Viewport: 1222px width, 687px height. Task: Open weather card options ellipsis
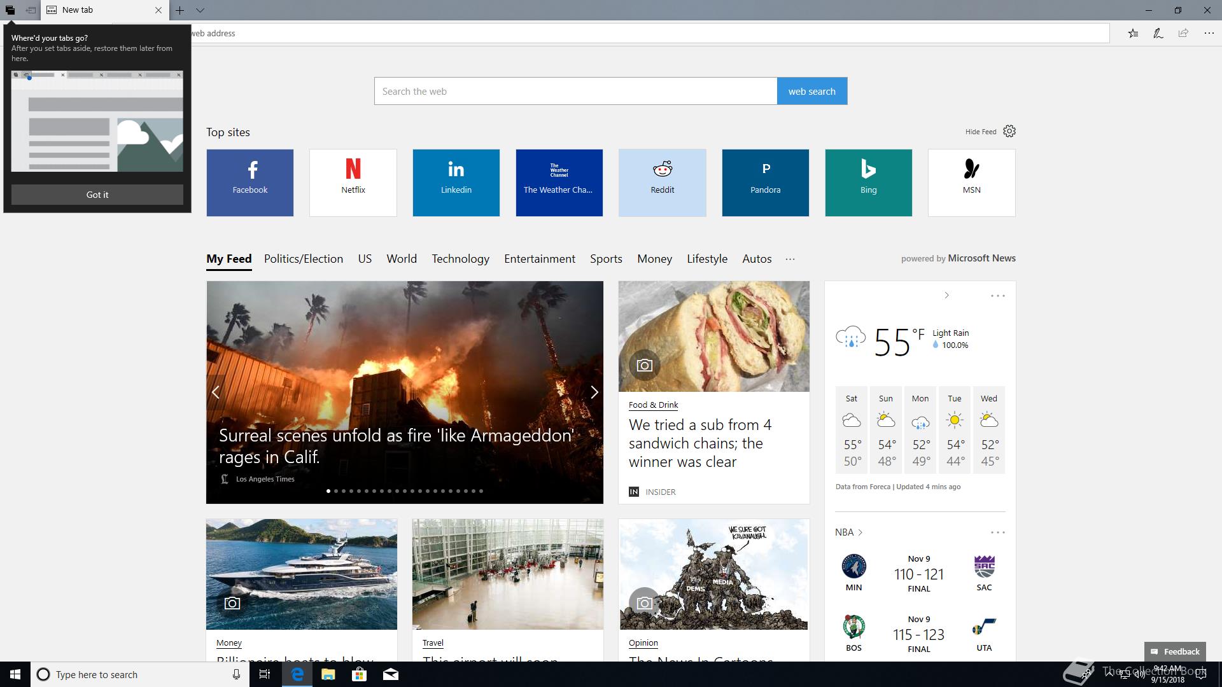tap(997, 296)
